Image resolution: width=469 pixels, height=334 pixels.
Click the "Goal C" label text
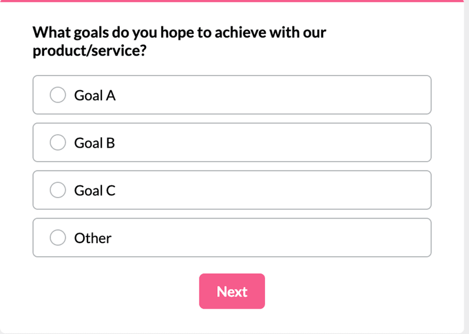click(x=94, y=190)
